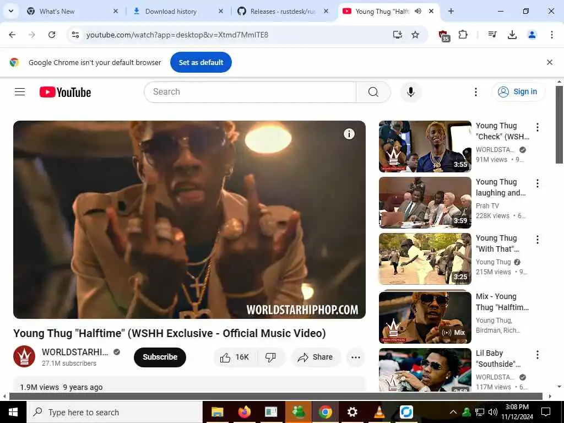Open the YouTube hamburger guide menu
This screenshot has width=564, height=423.
pyautogui.click(x=20, y=92)
